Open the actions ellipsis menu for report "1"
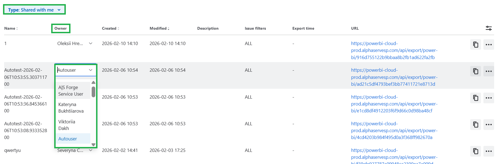Viewport: 498px width, 164px height. [489, 45]
